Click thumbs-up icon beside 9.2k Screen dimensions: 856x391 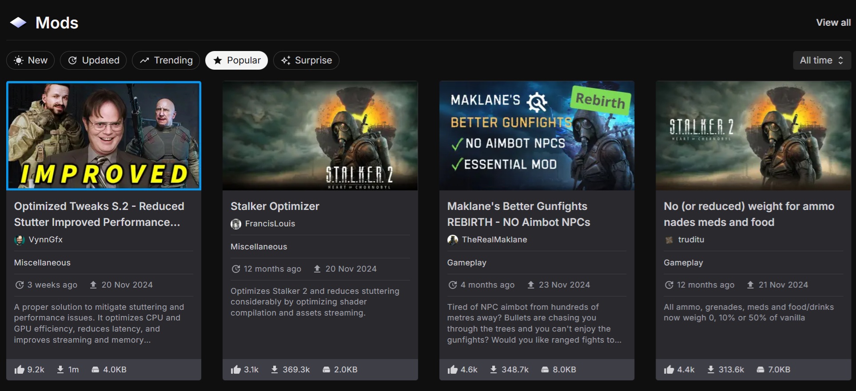point(20,370)
